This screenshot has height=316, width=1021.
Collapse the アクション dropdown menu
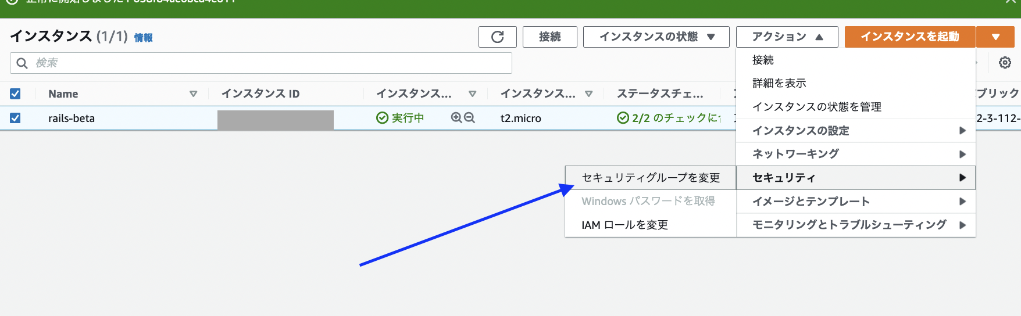point(787,37)
